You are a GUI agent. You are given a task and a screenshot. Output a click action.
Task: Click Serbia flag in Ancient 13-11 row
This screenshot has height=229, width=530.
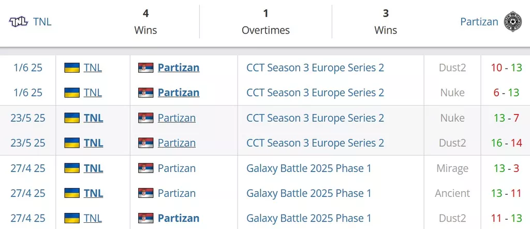point(145,193)
